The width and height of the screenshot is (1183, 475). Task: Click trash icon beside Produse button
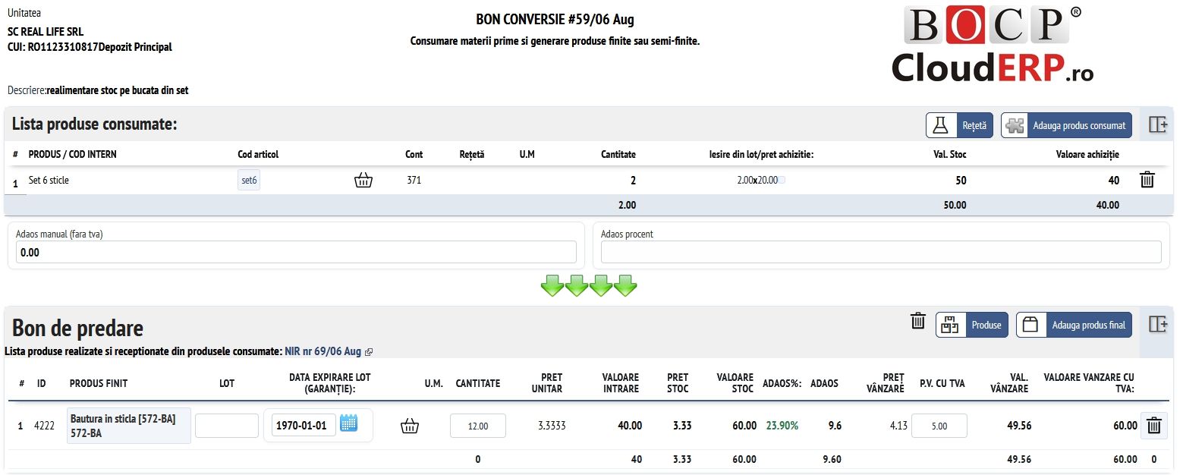(x=918, y=321)
